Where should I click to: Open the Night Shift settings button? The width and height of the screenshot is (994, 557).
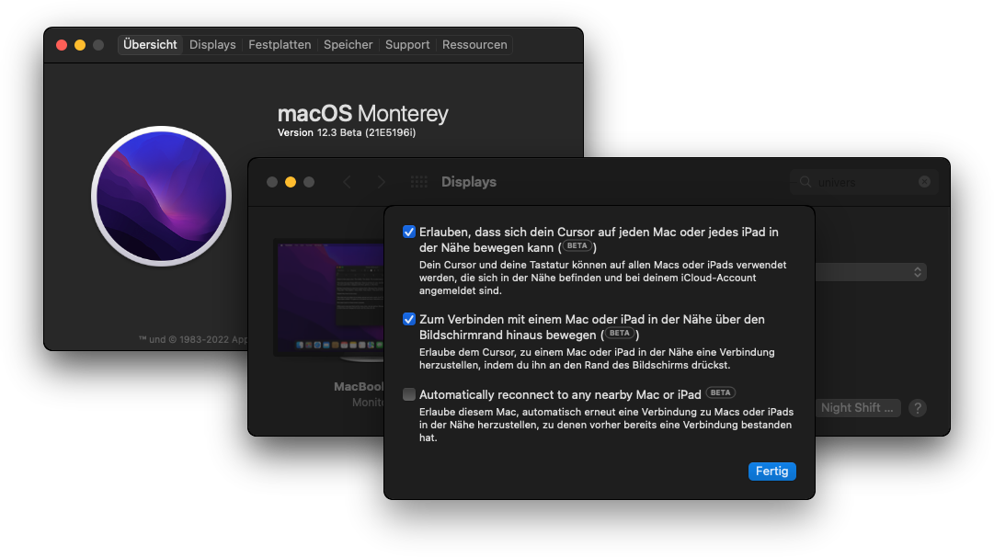tap(857, 408)
